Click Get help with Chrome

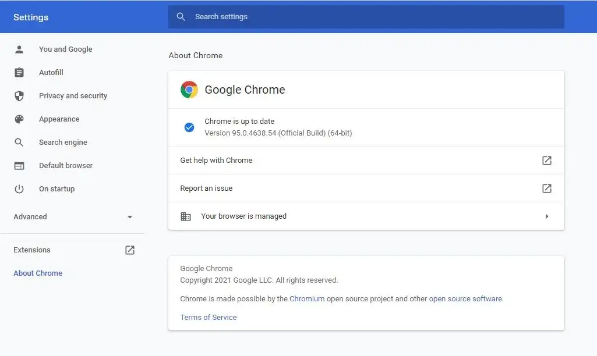366,161
